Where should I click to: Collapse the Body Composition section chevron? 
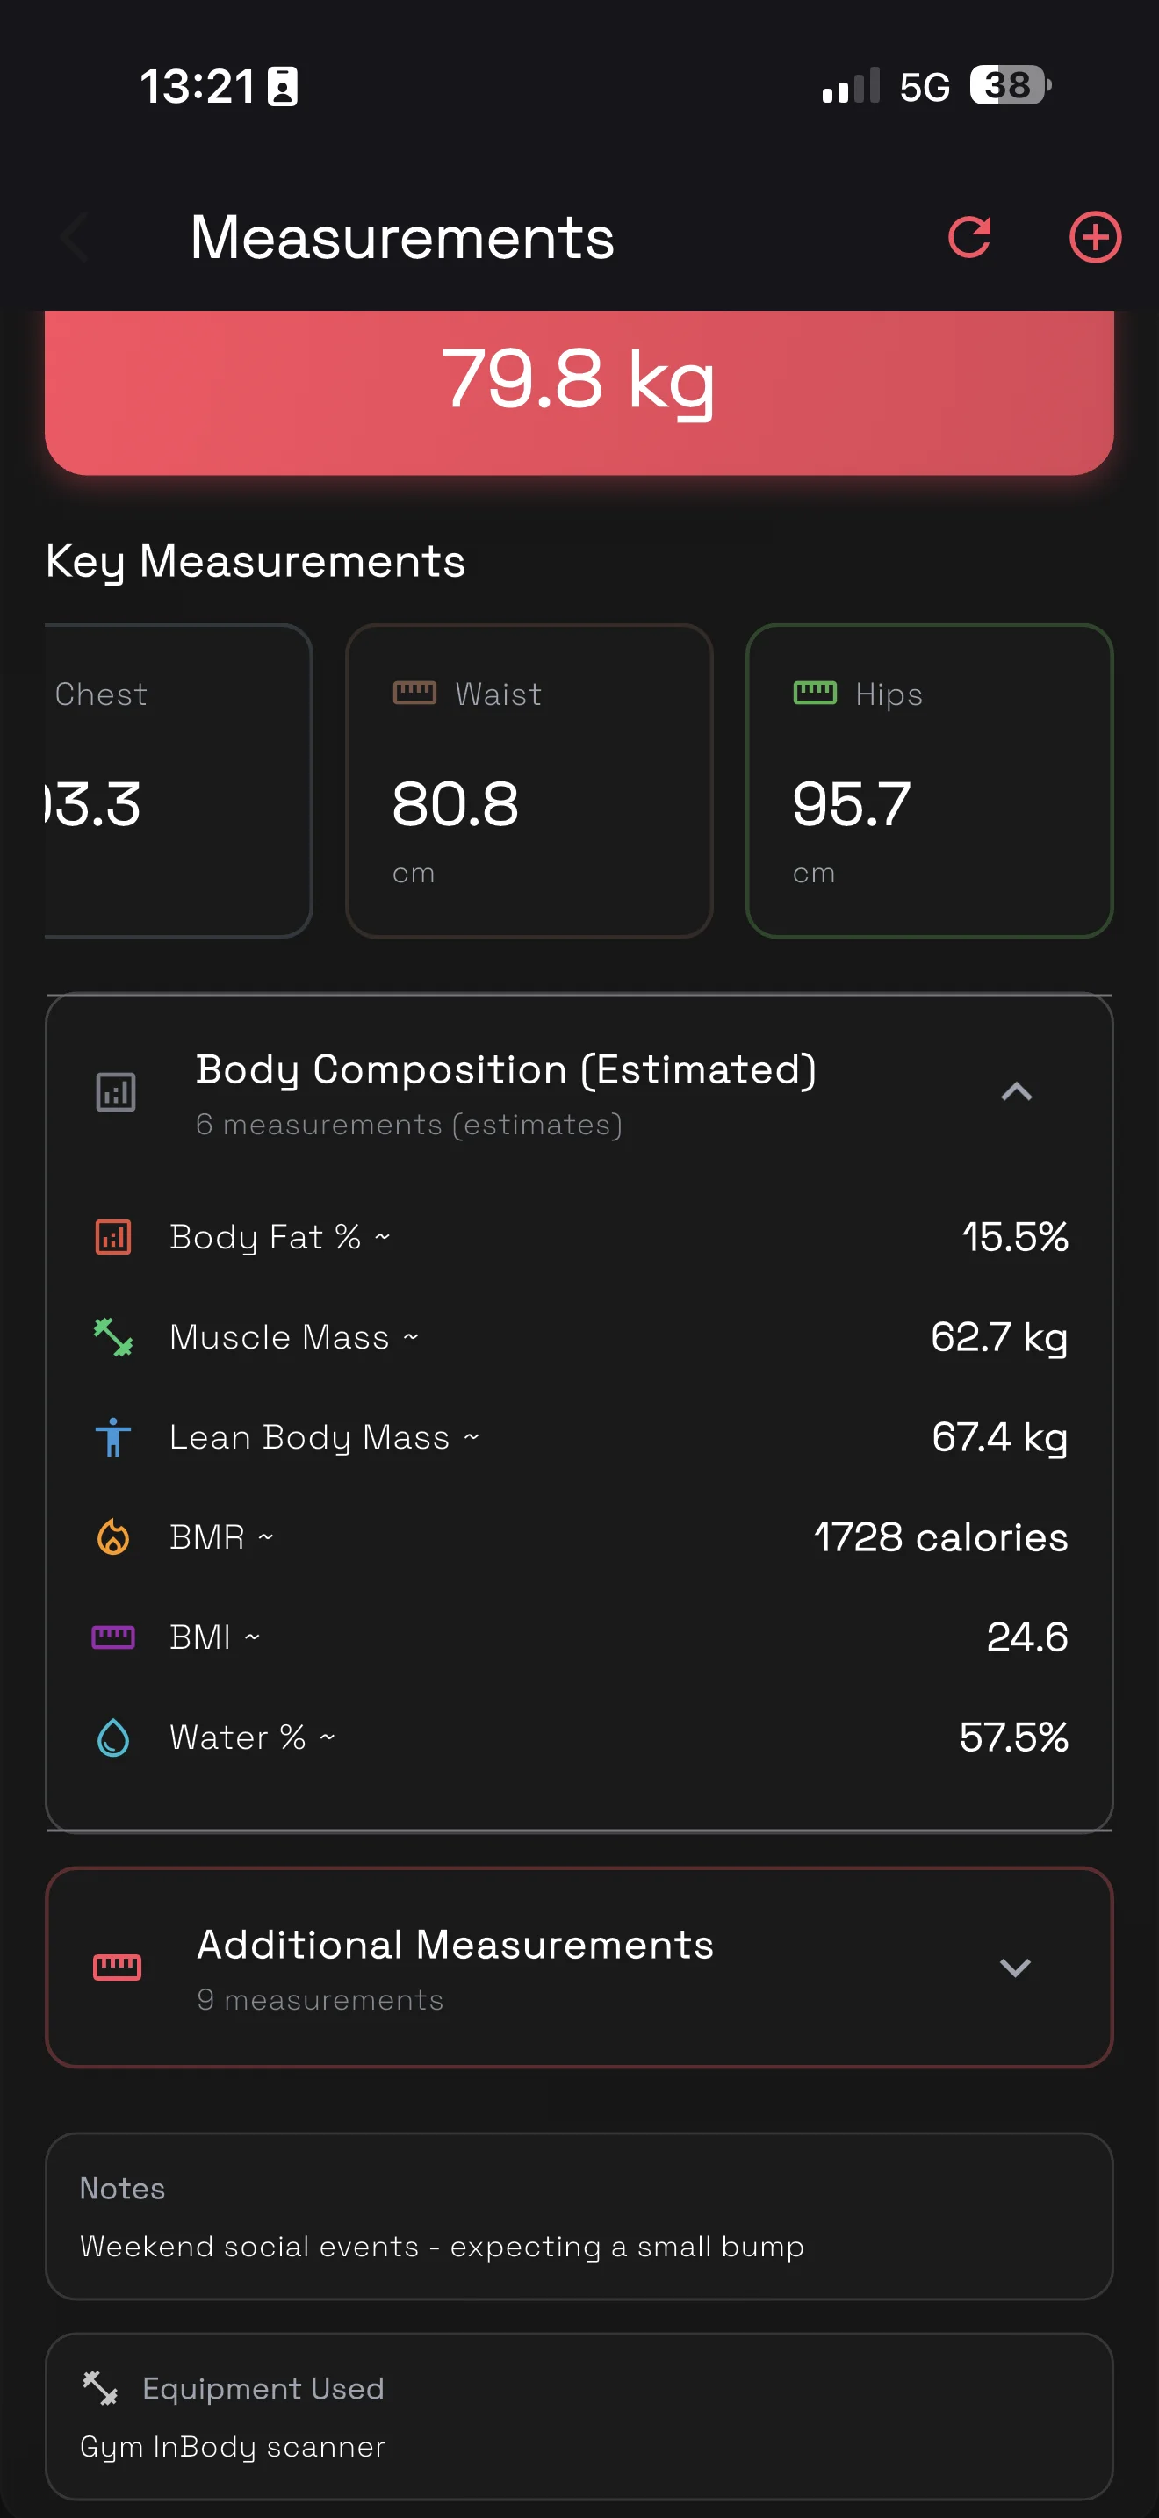(1017, 1092)
